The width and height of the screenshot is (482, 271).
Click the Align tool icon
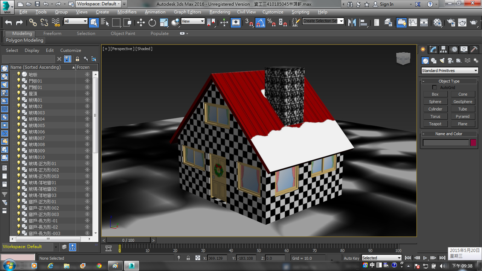pos(364,23)
